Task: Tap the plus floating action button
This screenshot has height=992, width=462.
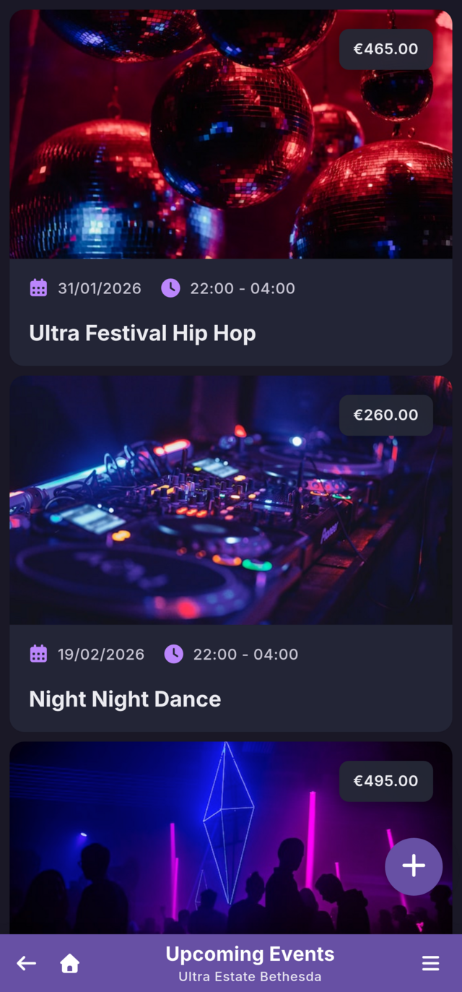Action: 414,866
